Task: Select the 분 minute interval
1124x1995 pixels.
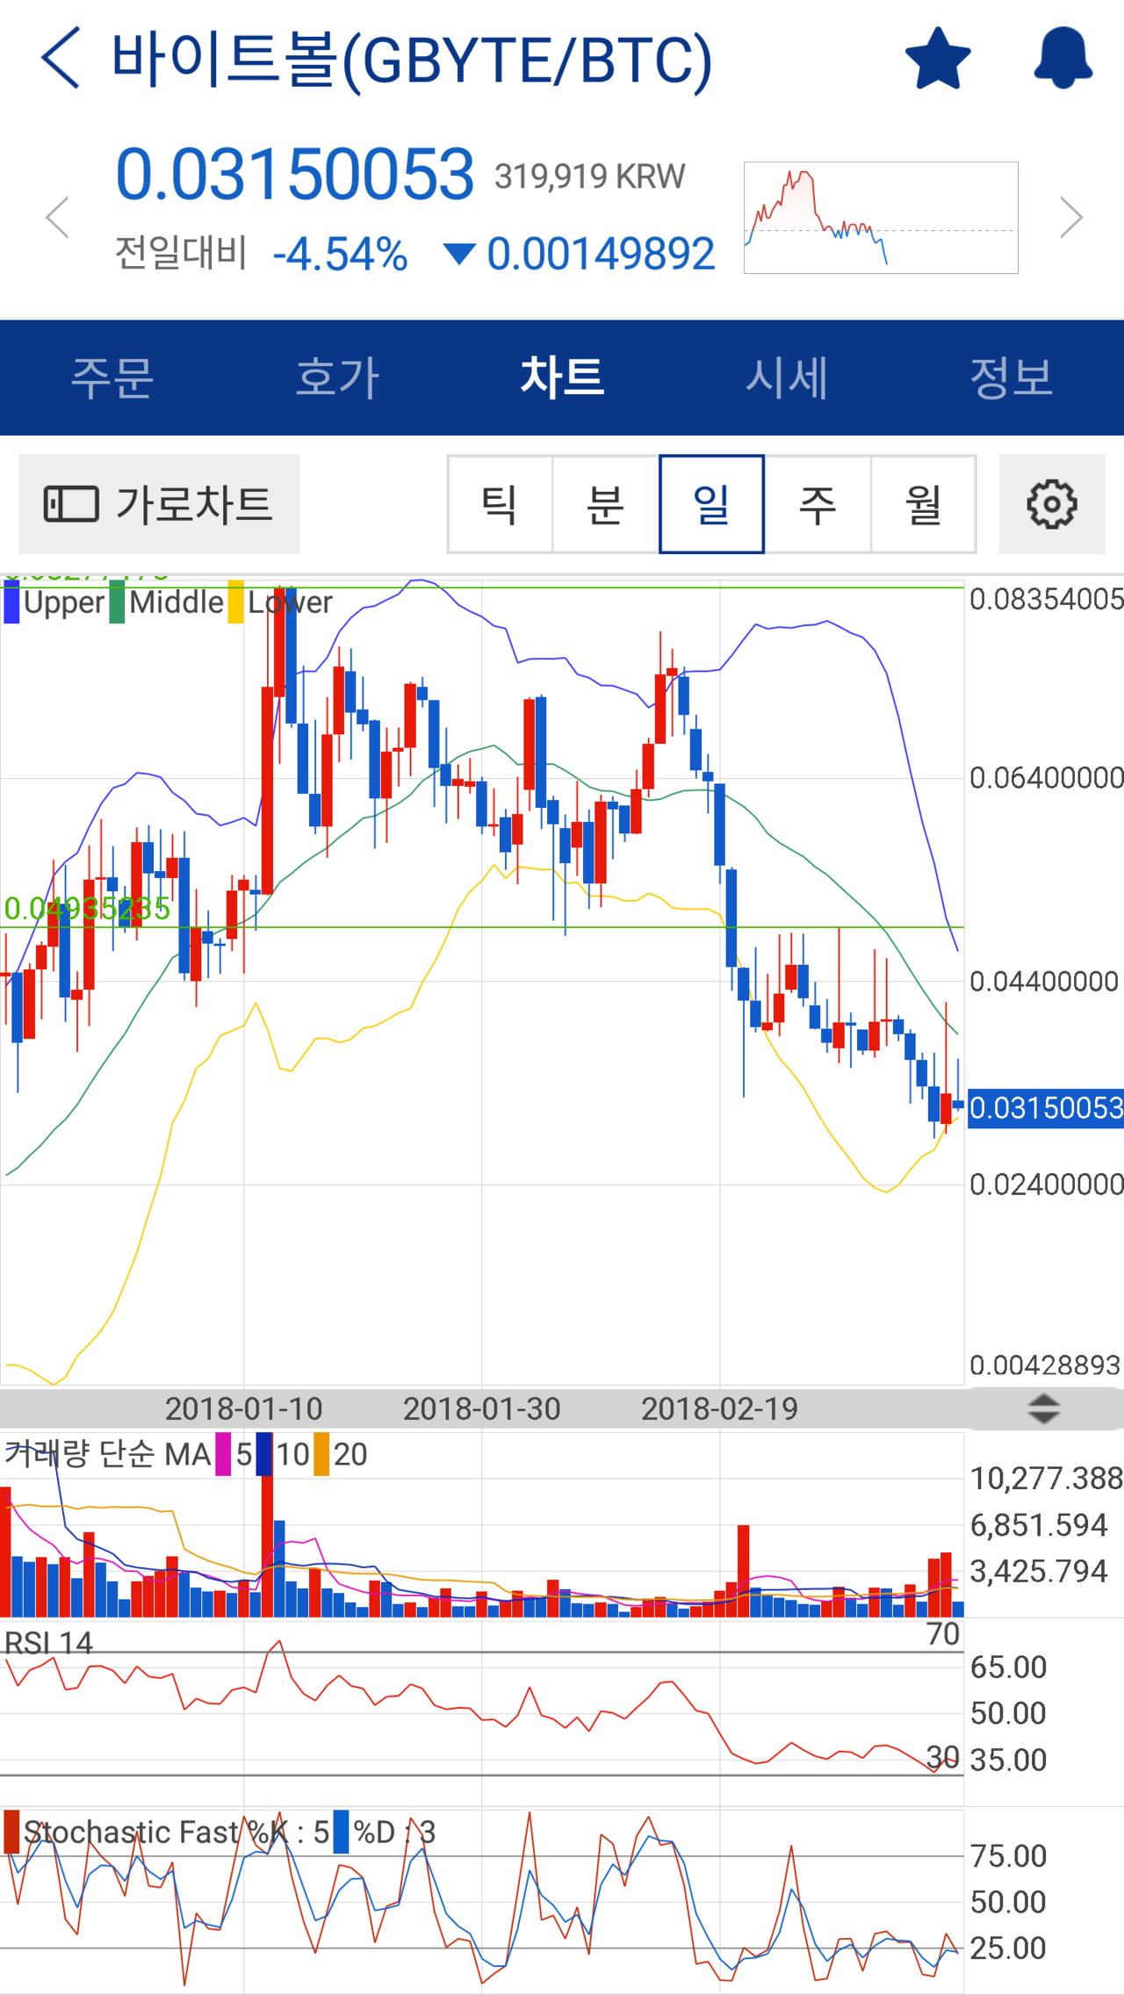Action: [x=606, y=504]
